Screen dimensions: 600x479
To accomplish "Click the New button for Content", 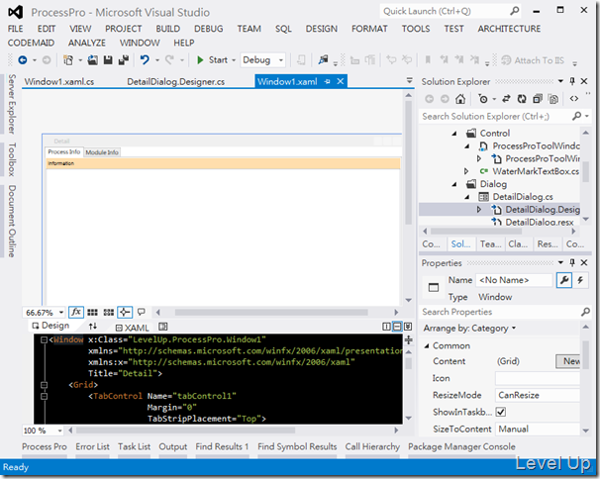I will tap(568, 361).
